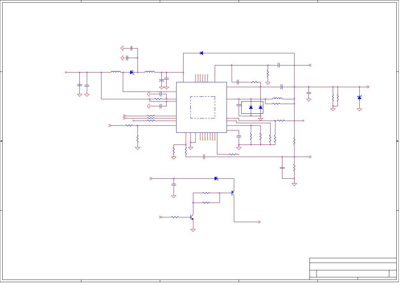Click the ground symbol below the Zener diode
The height and width of the screenshot is (285, 403).
(359, 109)
